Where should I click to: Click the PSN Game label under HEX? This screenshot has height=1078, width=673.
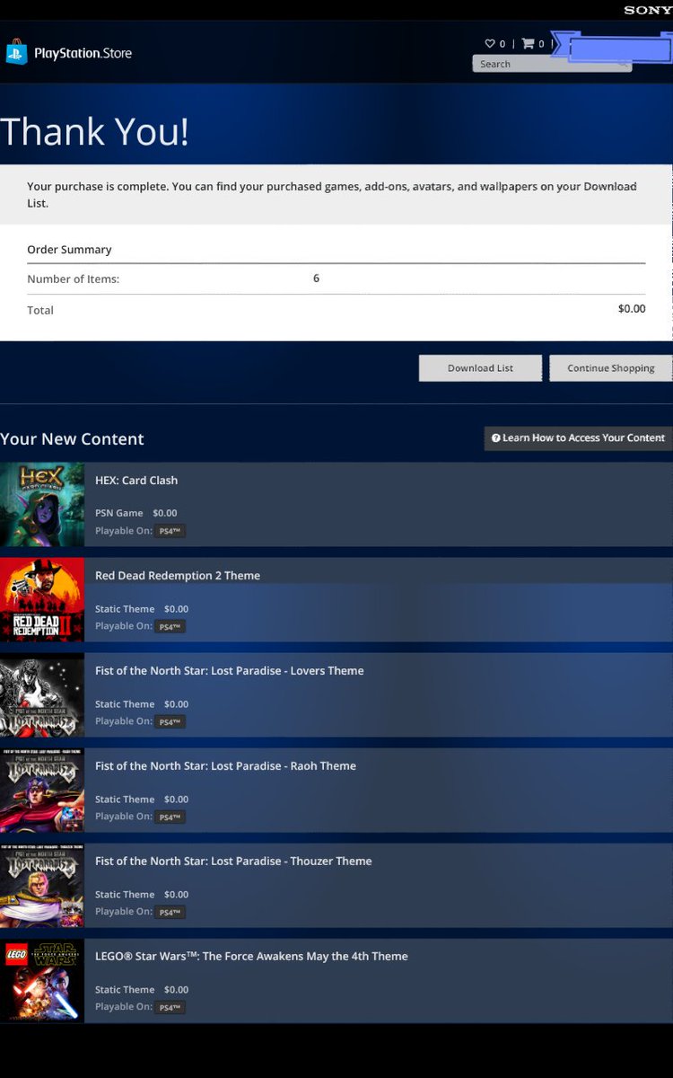click(118, 513)
